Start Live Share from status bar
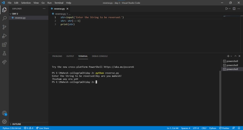243x130 pixels. [43, 128]
